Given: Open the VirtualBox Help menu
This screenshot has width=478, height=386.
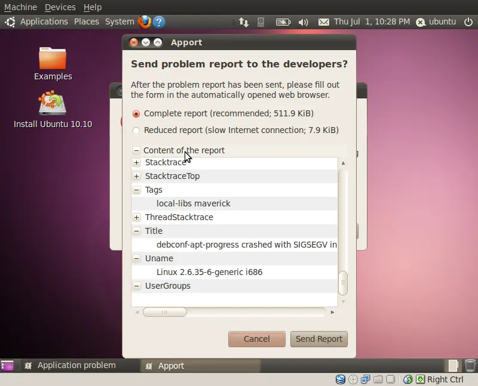Looking at the screenshot, I should pyautogui.click(x=93, y=7).
